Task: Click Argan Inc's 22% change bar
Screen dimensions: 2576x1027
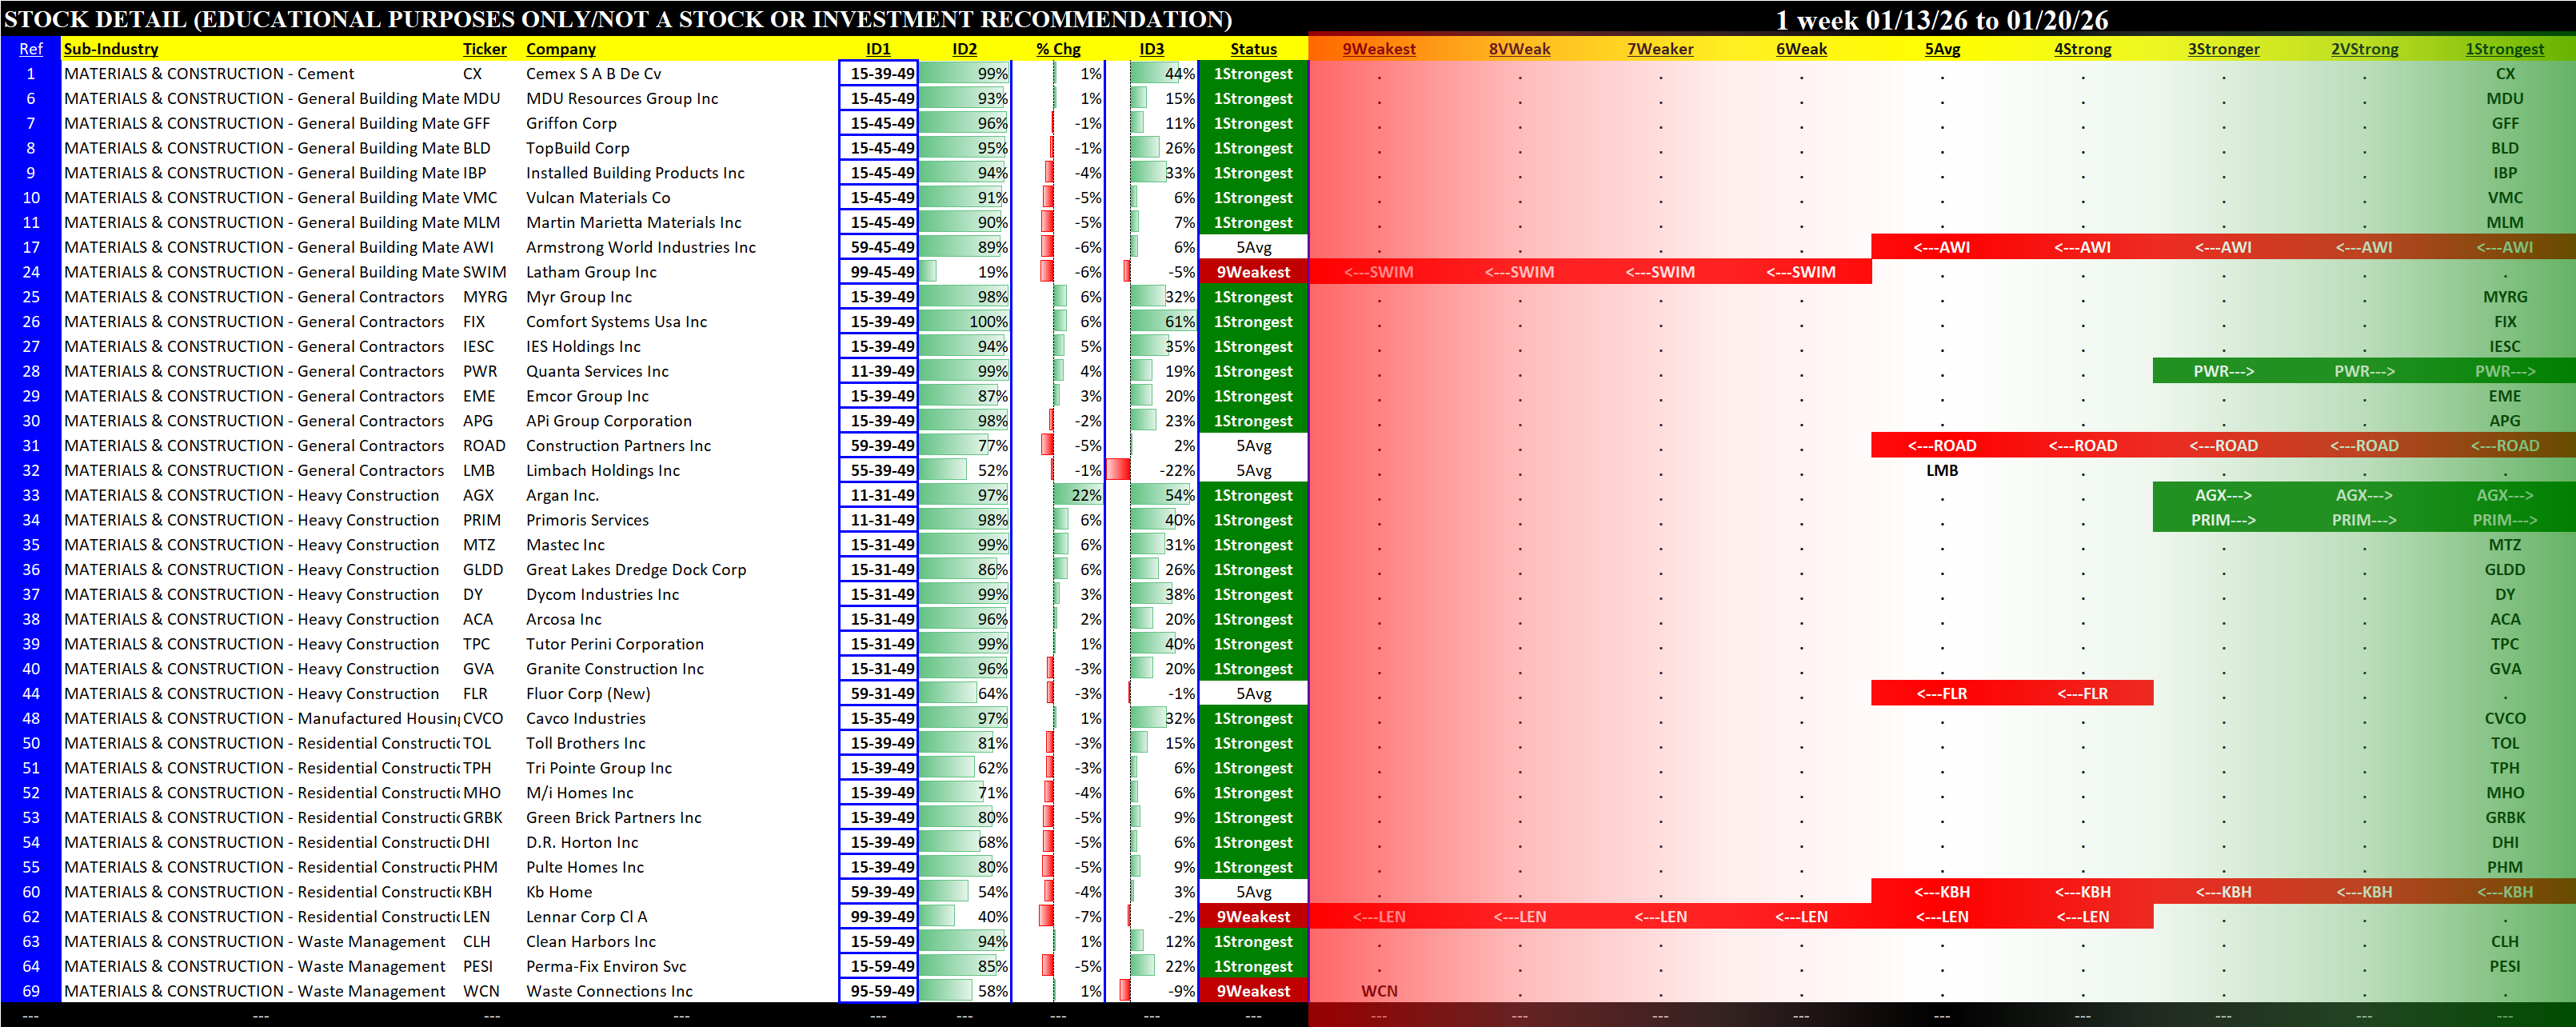Action: point(1080,495)
